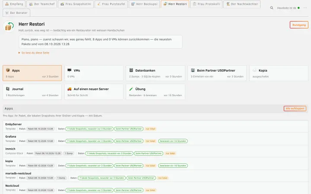Click the search magnifier icon

click(x=272, y=8)
